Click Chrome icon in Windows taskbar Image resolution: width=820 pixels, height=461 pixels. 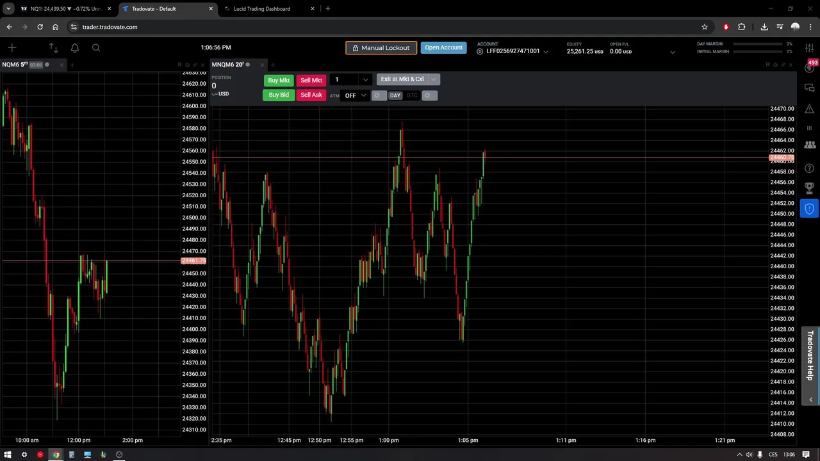pos(56,455)
